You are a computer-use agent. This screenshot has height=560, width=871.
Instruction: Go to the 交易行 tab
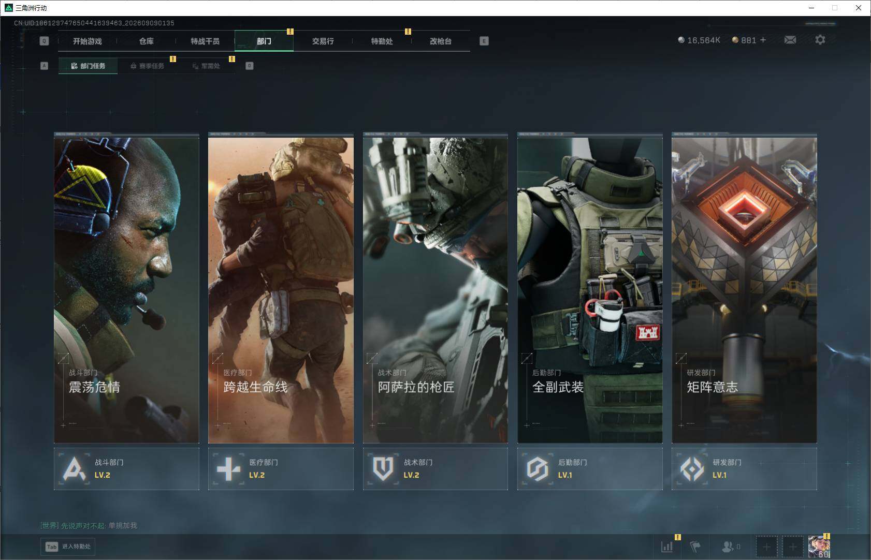[x=323, y=41]
